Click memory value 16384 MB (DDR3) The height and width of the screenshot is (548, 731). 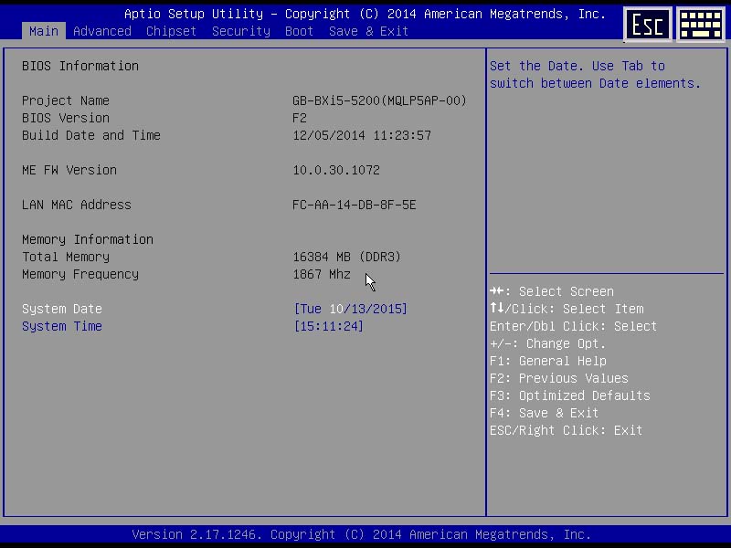[x=347, y=257]
